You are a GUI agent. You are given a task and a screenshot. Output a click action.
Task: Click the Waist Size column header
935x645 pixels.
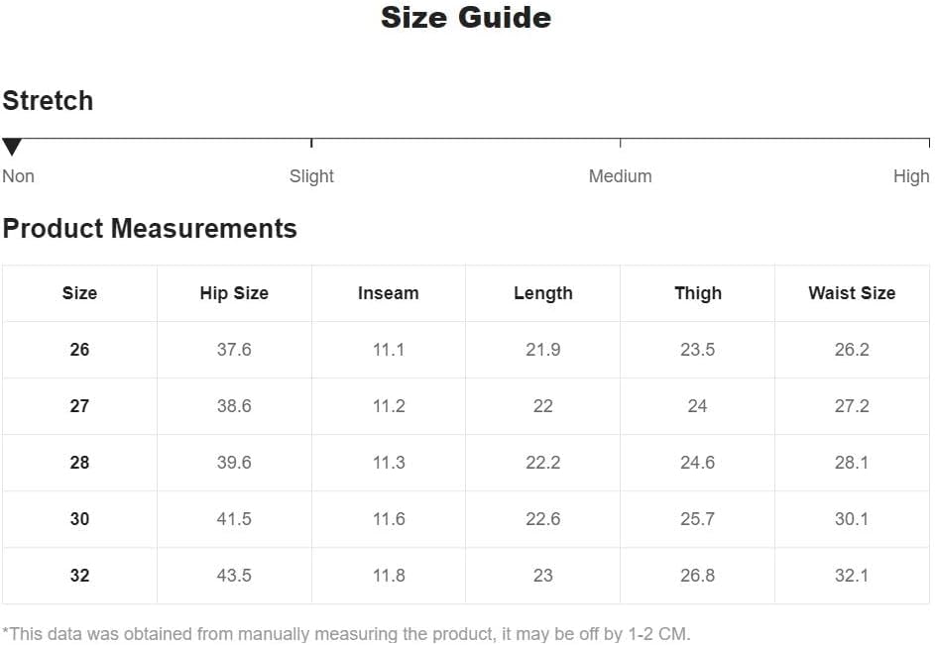852,293
